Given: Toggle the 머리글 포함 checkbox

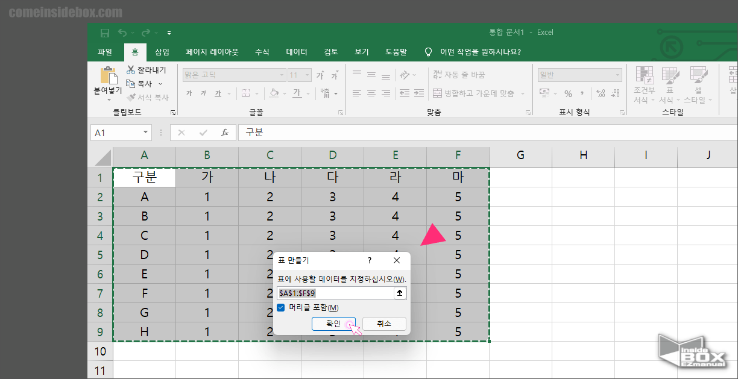Looking at the screenshot, I should [x=281, y=307].
